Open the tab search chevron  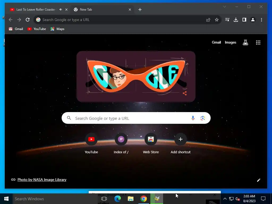[x=224, y=7]
